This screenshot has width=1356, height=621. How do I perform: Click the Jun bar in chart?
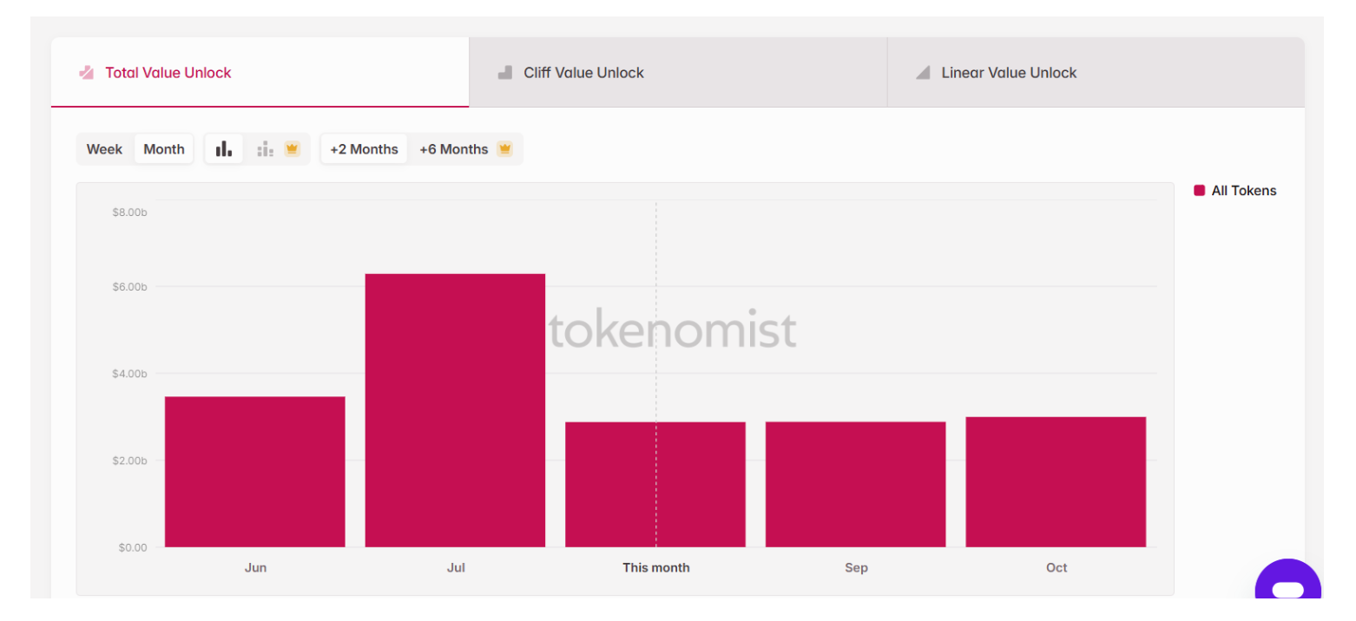click(254, 471)
